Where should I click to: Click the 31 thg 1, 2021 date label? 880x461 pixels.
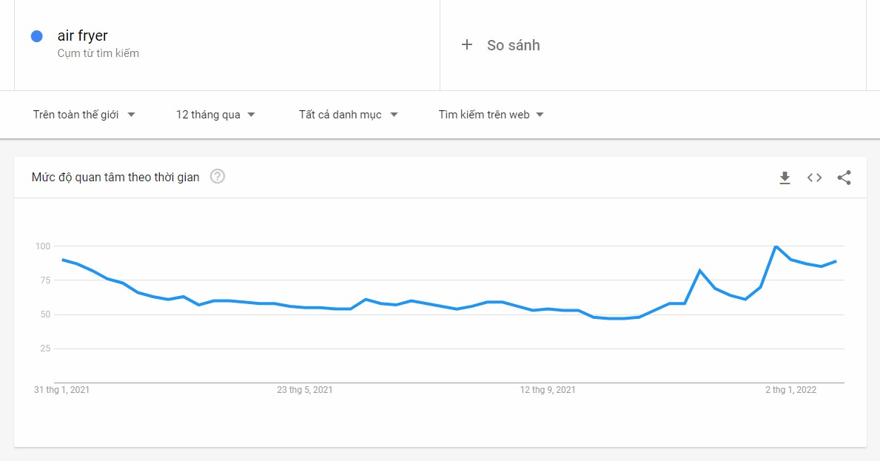(61, 390)
